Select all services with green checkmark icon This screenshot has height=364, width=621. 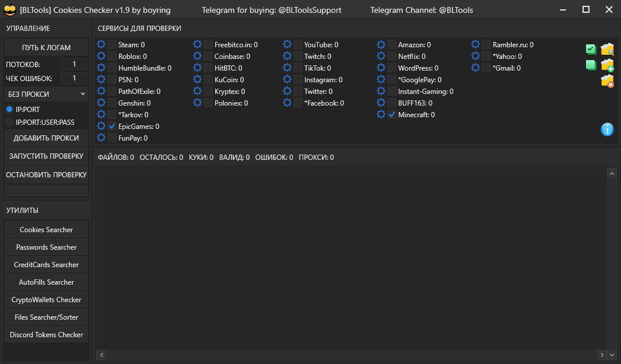pyautogui.click(x=591, y=49)
